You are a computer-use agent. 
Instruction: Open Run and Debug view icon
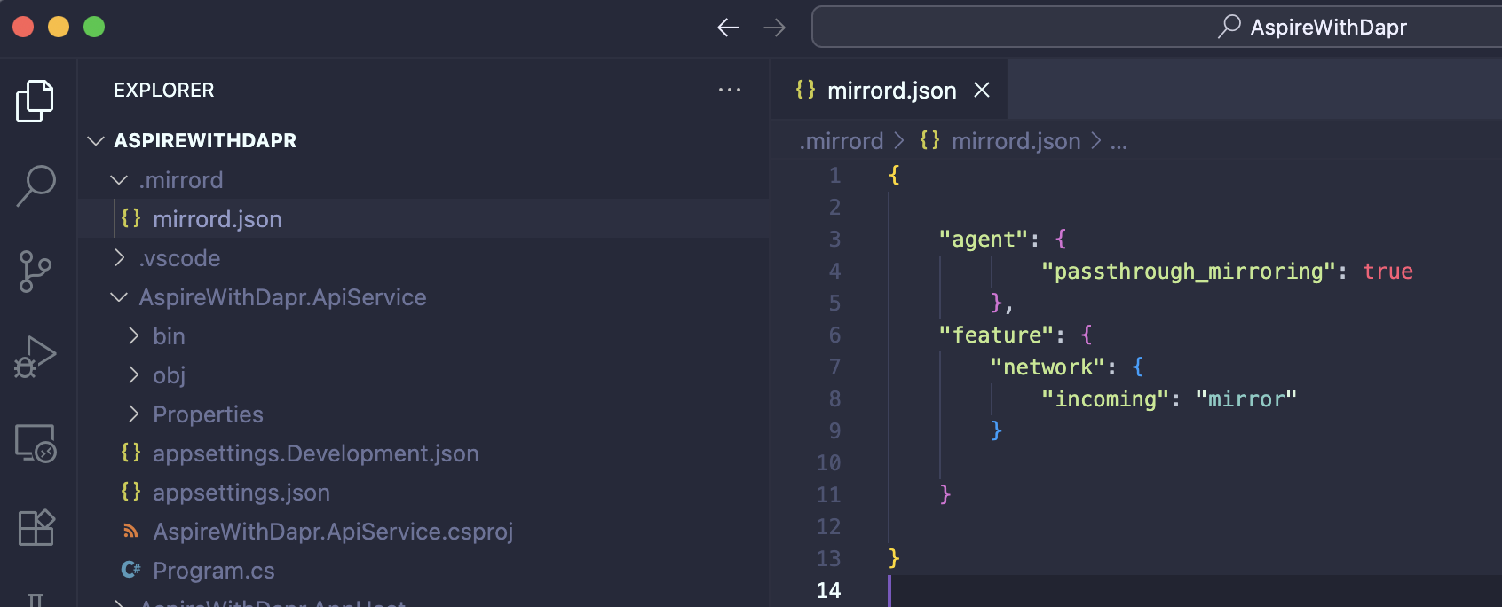tap(36, 357)
